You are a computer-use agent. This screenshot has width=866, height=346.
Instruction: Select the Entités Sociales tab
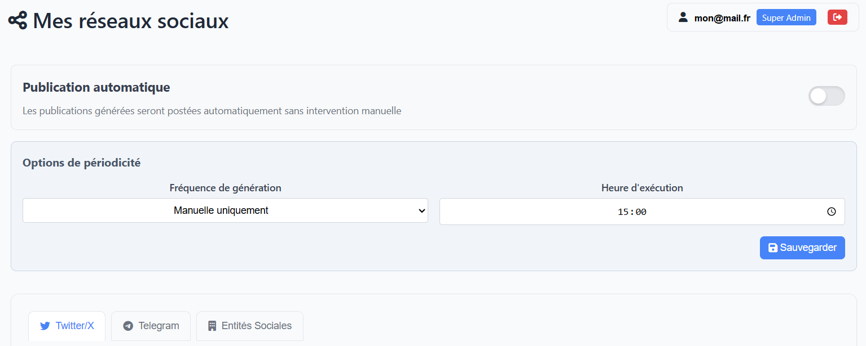tap(250, 326)
